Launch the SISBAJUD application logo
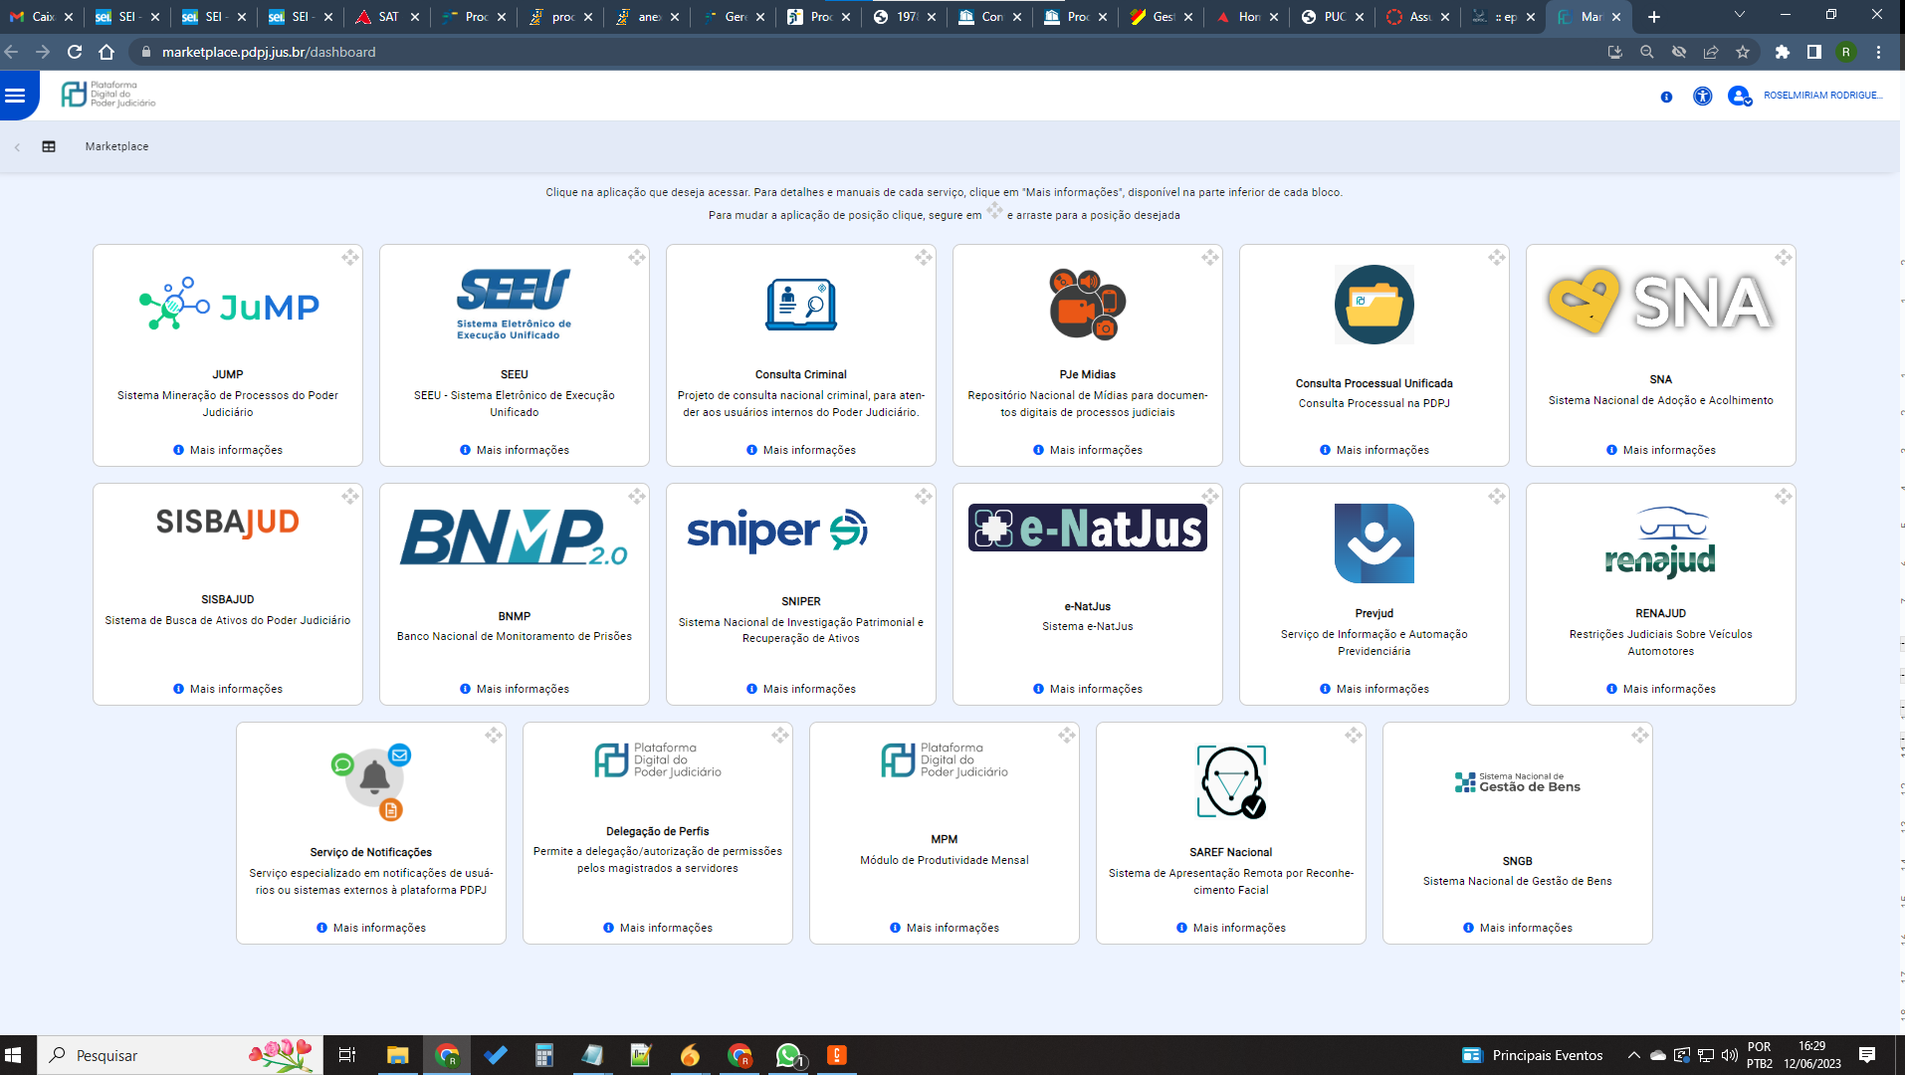This screenshot has height=1075, width=1905. [x=228, y=523]
